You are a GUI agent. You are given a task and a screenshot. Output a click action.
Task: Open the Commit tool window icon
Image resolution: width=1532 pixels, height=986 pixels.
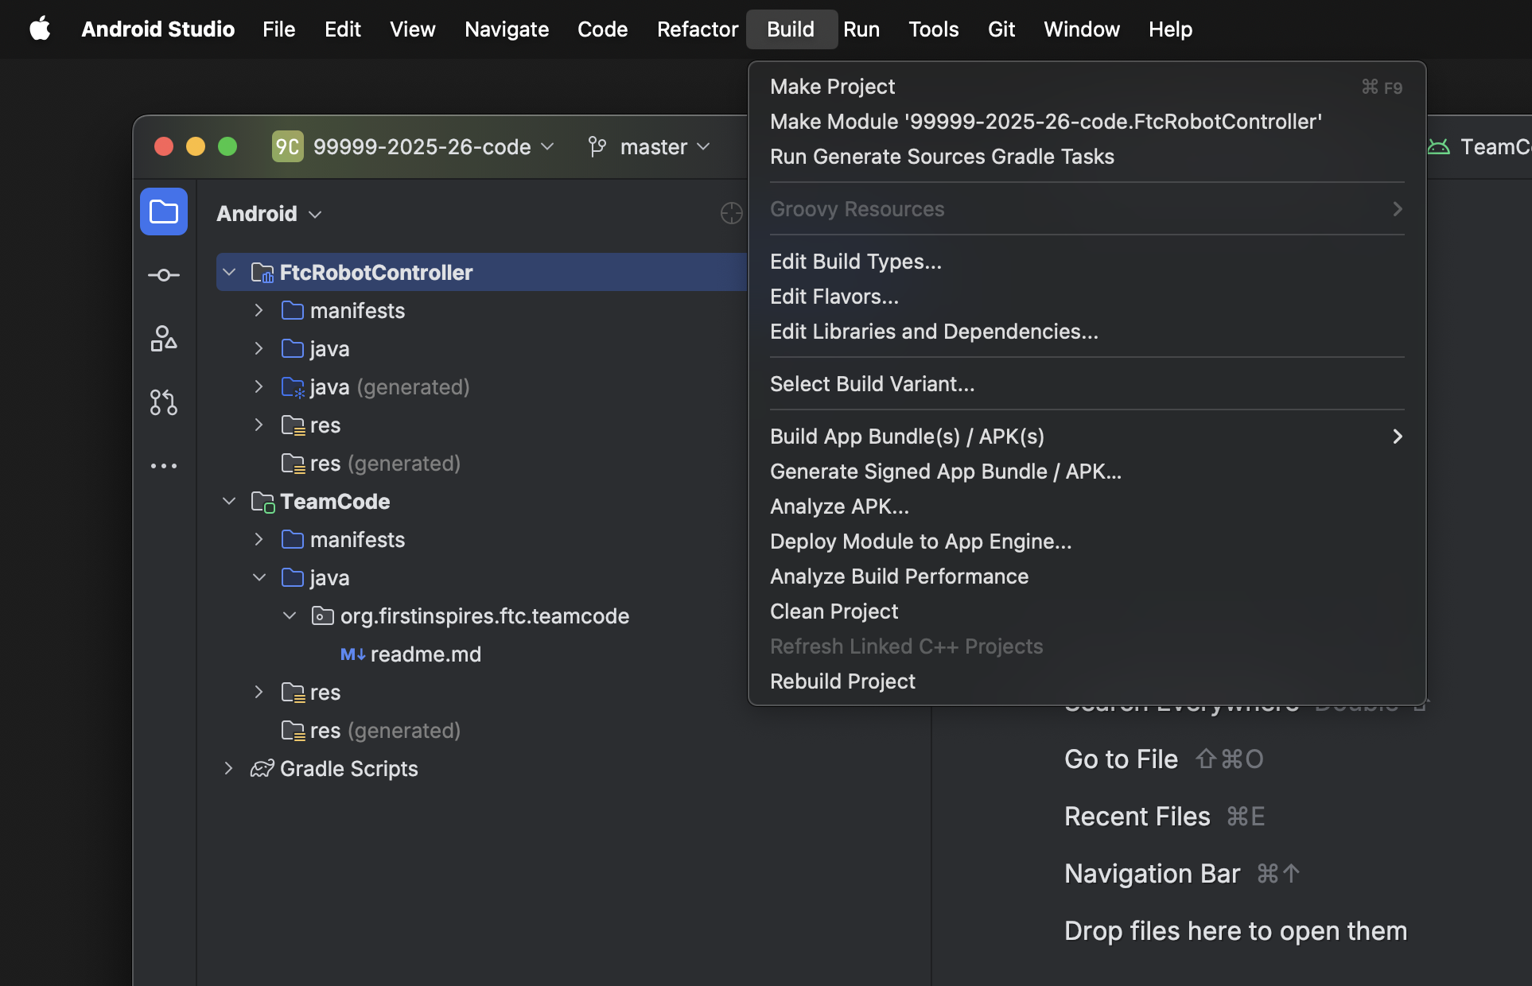[164, 275]
